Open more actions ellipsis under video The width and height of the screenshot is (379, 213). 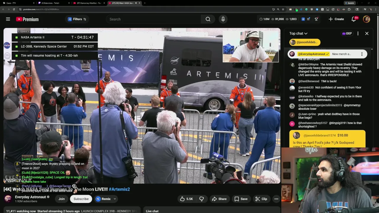click(276, 199)
